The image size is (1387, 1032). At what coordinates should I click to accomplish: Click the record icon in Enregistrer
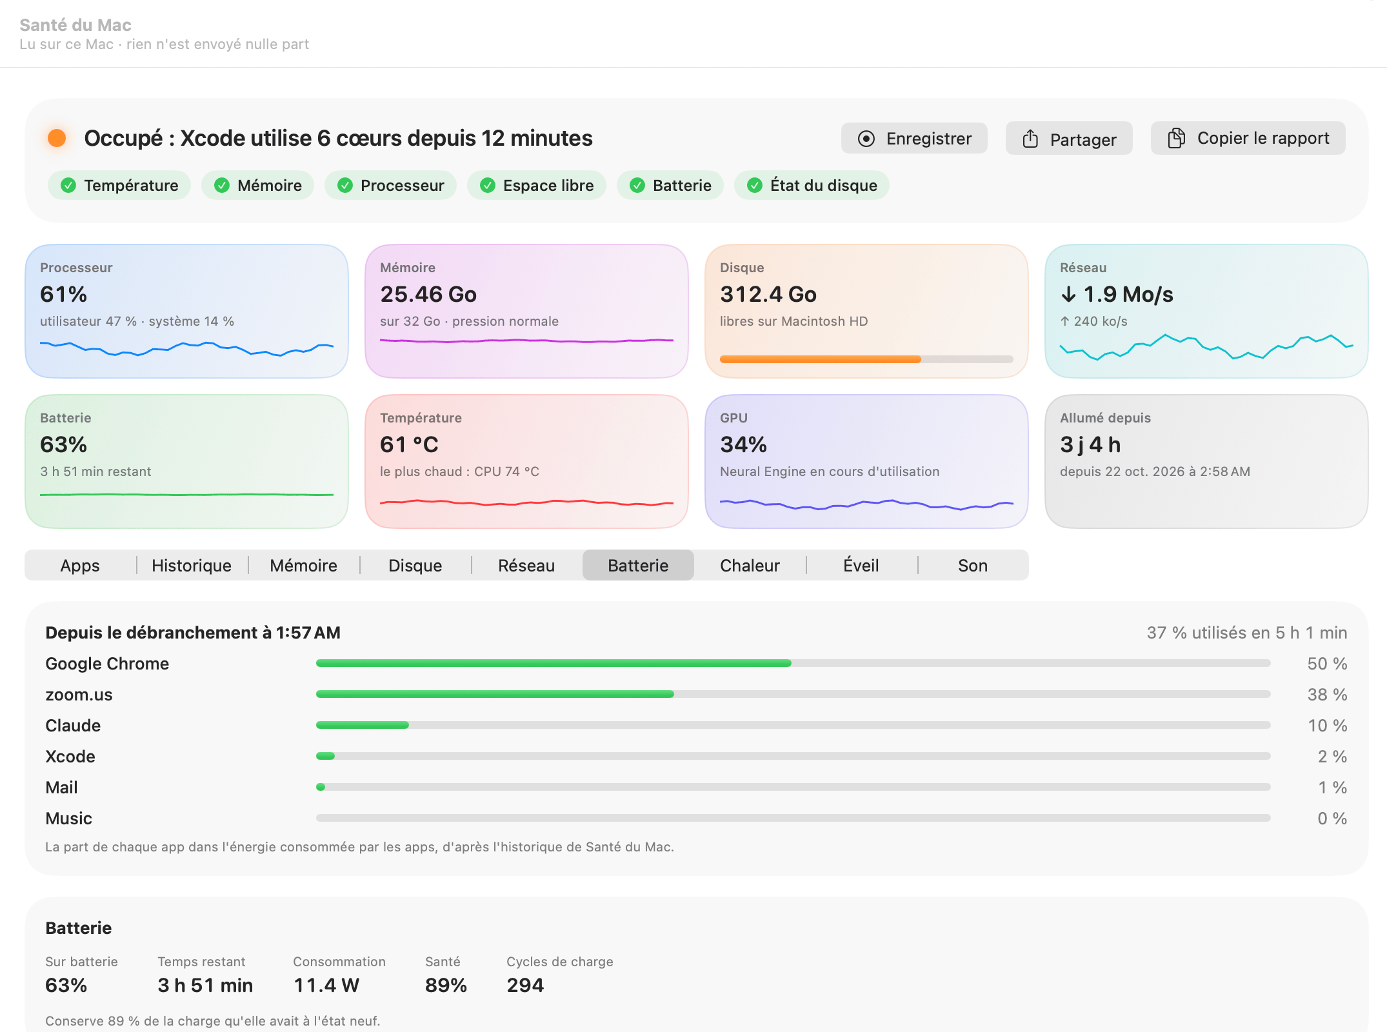[866, 139]
